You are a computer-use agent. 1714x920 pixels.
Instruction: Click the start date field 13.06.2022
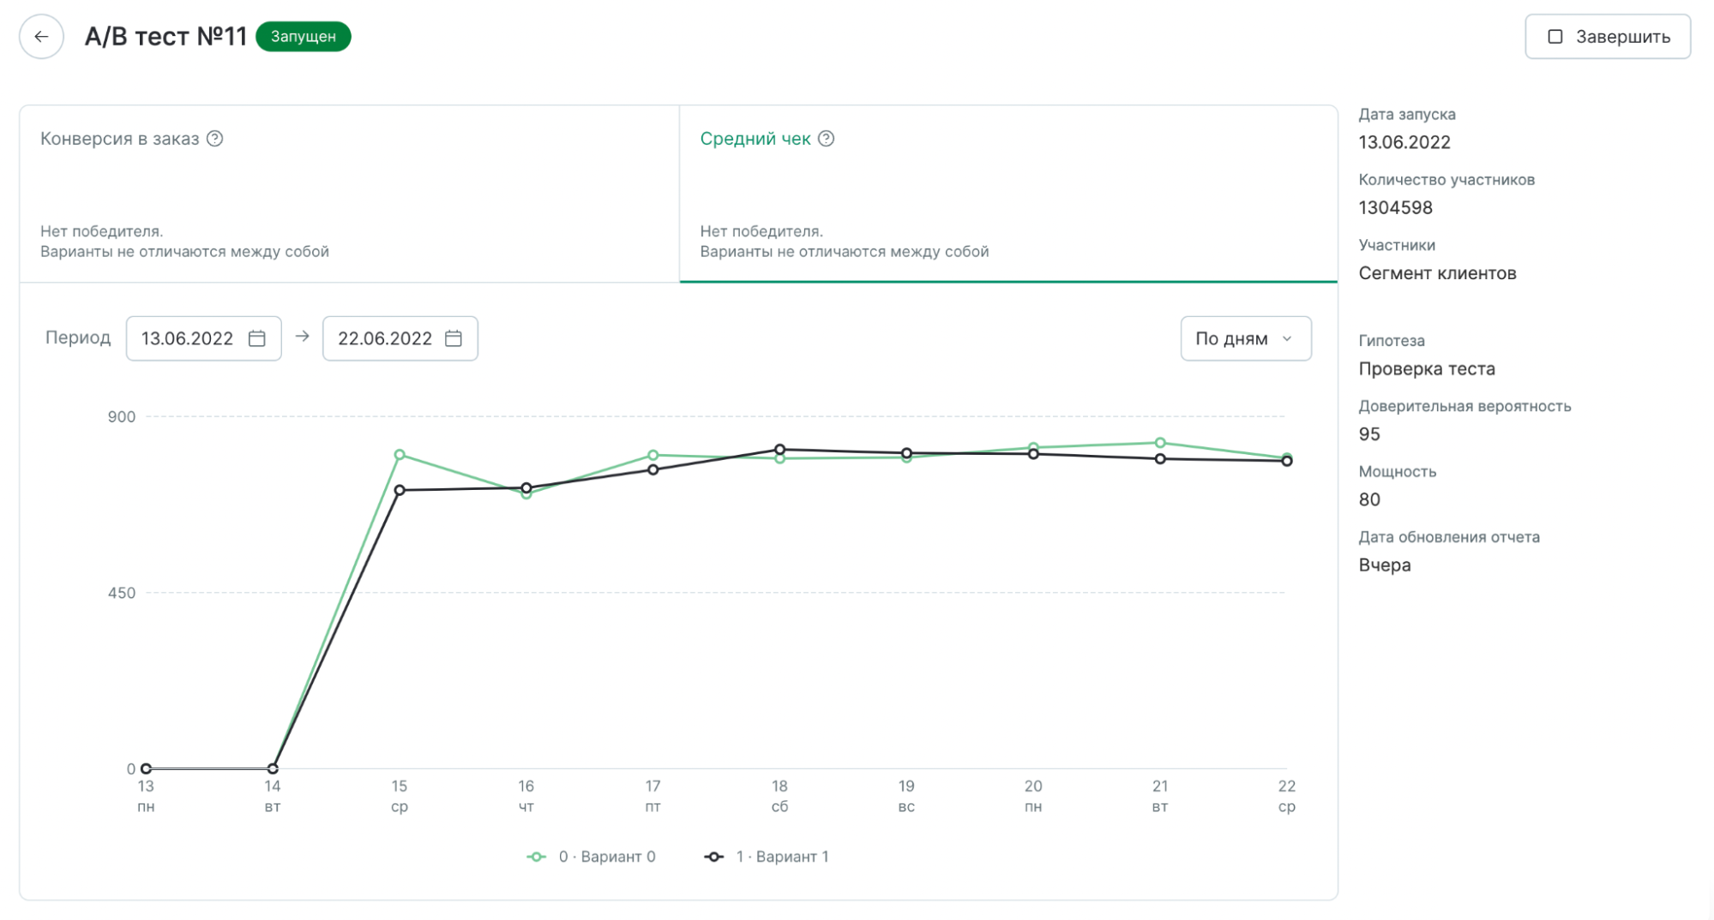click(204, 338)
